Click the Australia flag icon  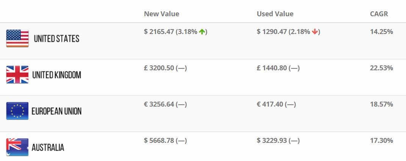click(x=17, y=147)
